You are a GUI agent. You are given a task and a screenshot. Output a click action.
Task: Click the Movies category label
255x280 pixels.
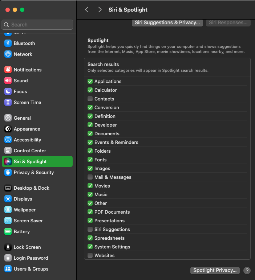click(102, 186)
